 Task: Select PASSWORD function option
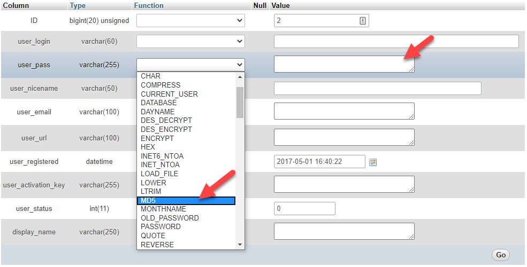click(x=161, y=227)
